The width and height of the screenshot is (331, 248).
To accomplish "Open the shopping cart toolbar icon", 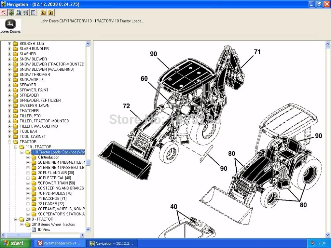I will tap(26, 13).
